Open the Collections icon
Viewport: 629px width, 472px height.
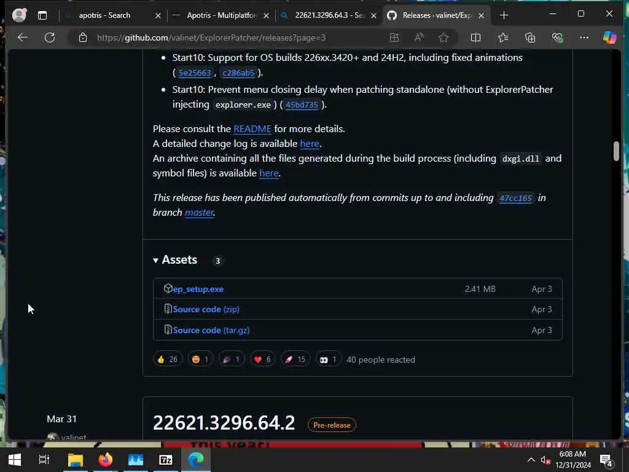[530, 37]
